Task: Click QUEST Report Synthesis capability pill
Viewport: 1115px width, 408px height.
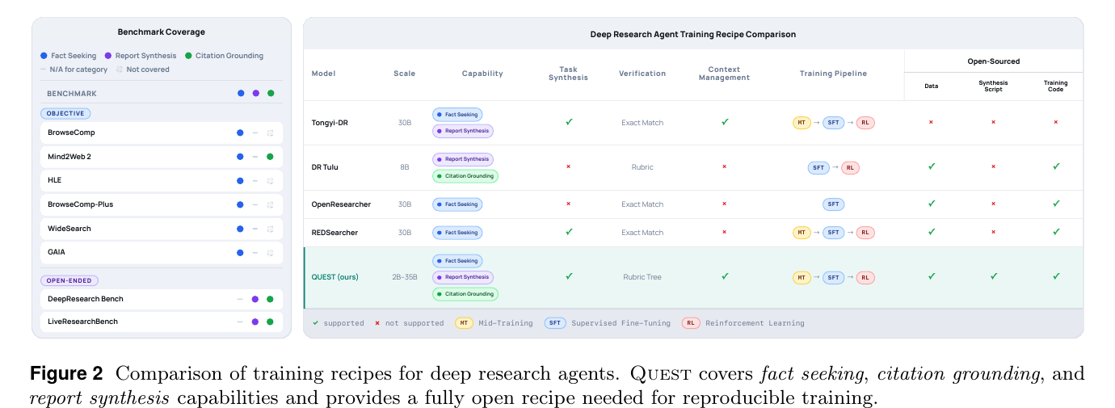Action: click(x=463, y=277)
